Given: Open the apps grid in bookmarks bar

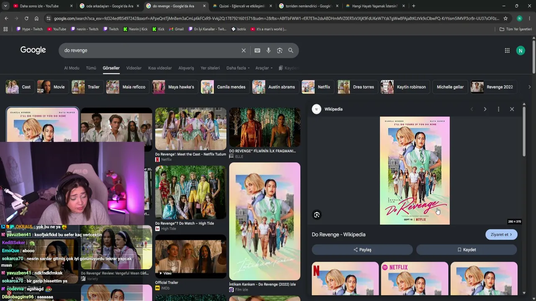Looking at the screenshot, I should pos(5,29).
